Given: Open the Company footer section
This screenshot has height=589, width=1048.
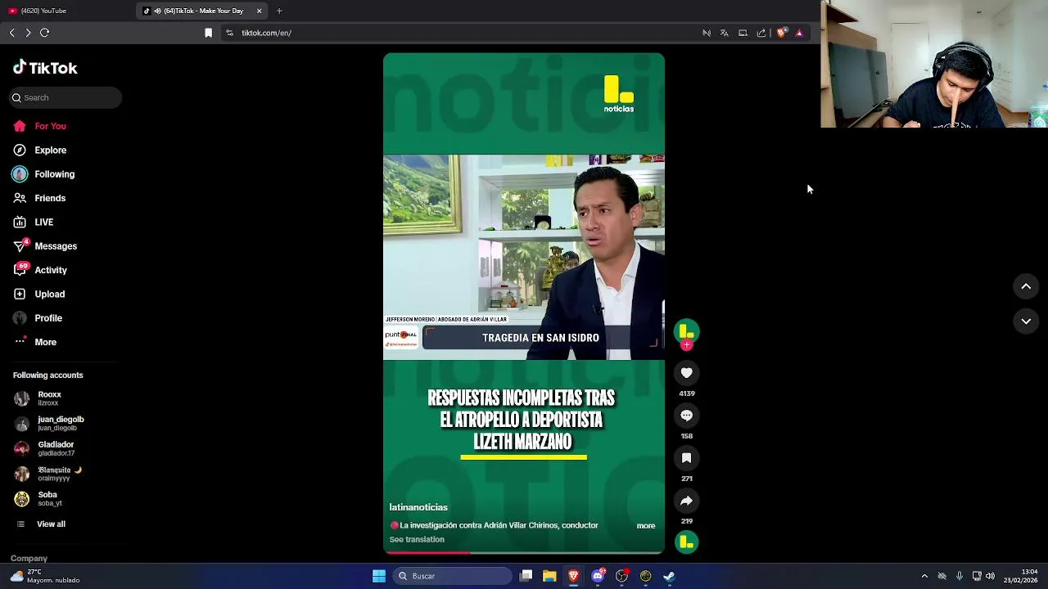Looking at the screenshot, I should click(x=29, y=559).
